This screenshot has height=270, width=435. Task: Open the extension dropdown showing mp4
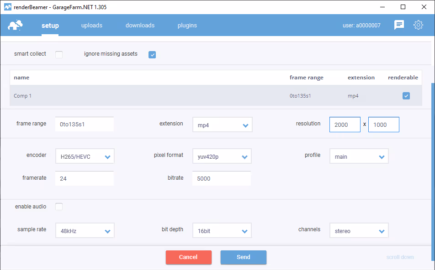coord(223,125)
